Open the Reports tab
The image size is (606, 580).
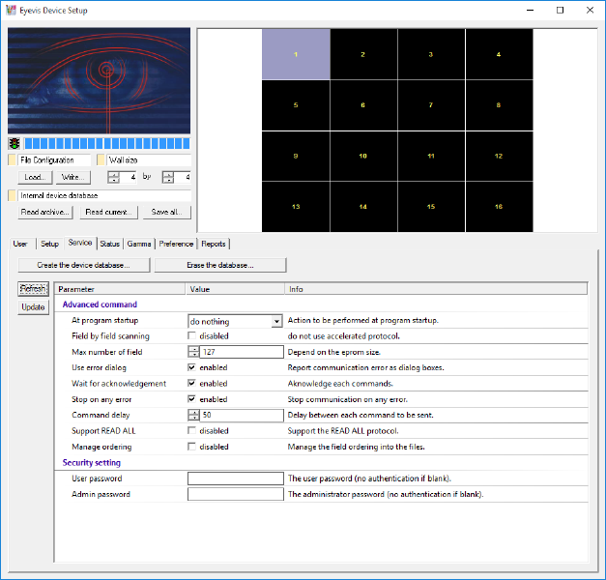(x=214, y=244)
